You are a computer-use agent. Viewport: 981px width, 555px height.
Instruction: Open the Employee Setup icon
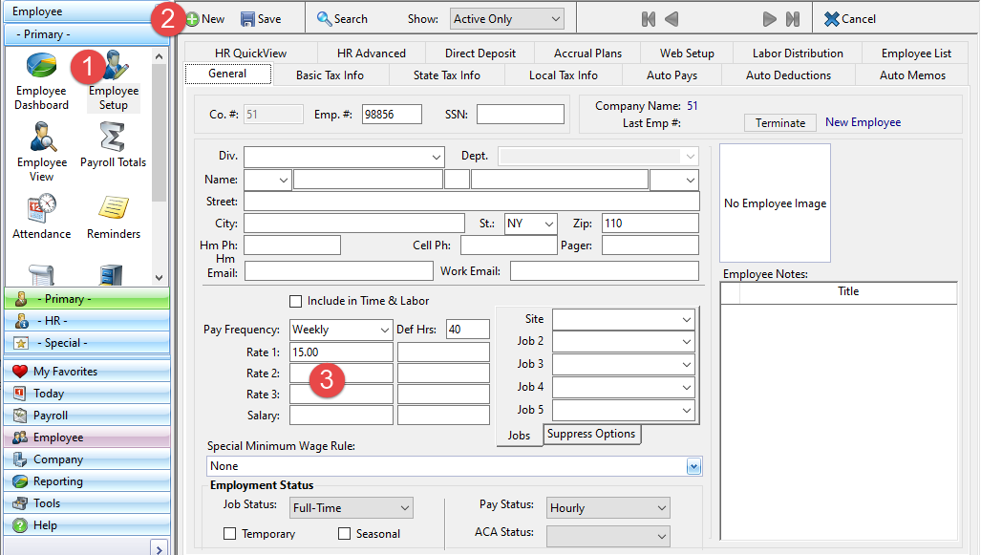click(x=114, y=81)
